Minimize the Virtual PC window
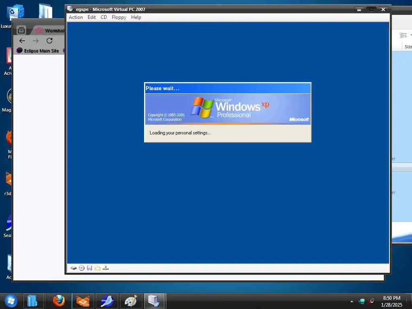Screen dimensions: 412x309 point(359,9)
